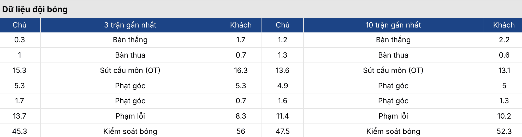
Task: Click the "Bàn thắng" label under 3 trận gần nhất
Action: (x=130, y=40)
